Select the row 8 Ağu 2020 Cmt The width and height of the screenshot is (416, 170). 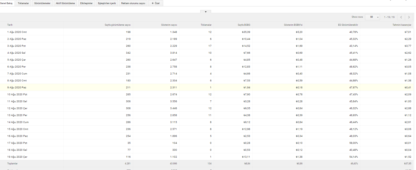(207, 81)
